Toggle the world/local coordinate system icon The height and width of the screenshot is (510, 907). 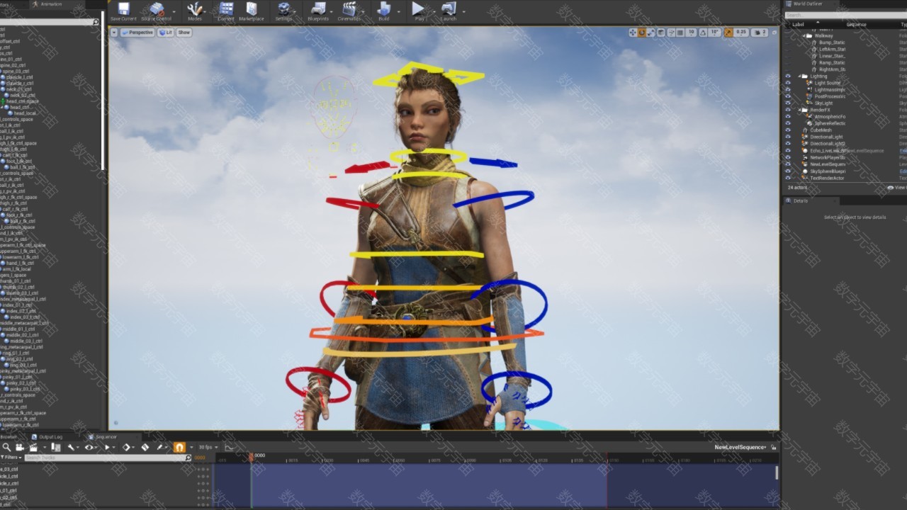tap(661, 33)
